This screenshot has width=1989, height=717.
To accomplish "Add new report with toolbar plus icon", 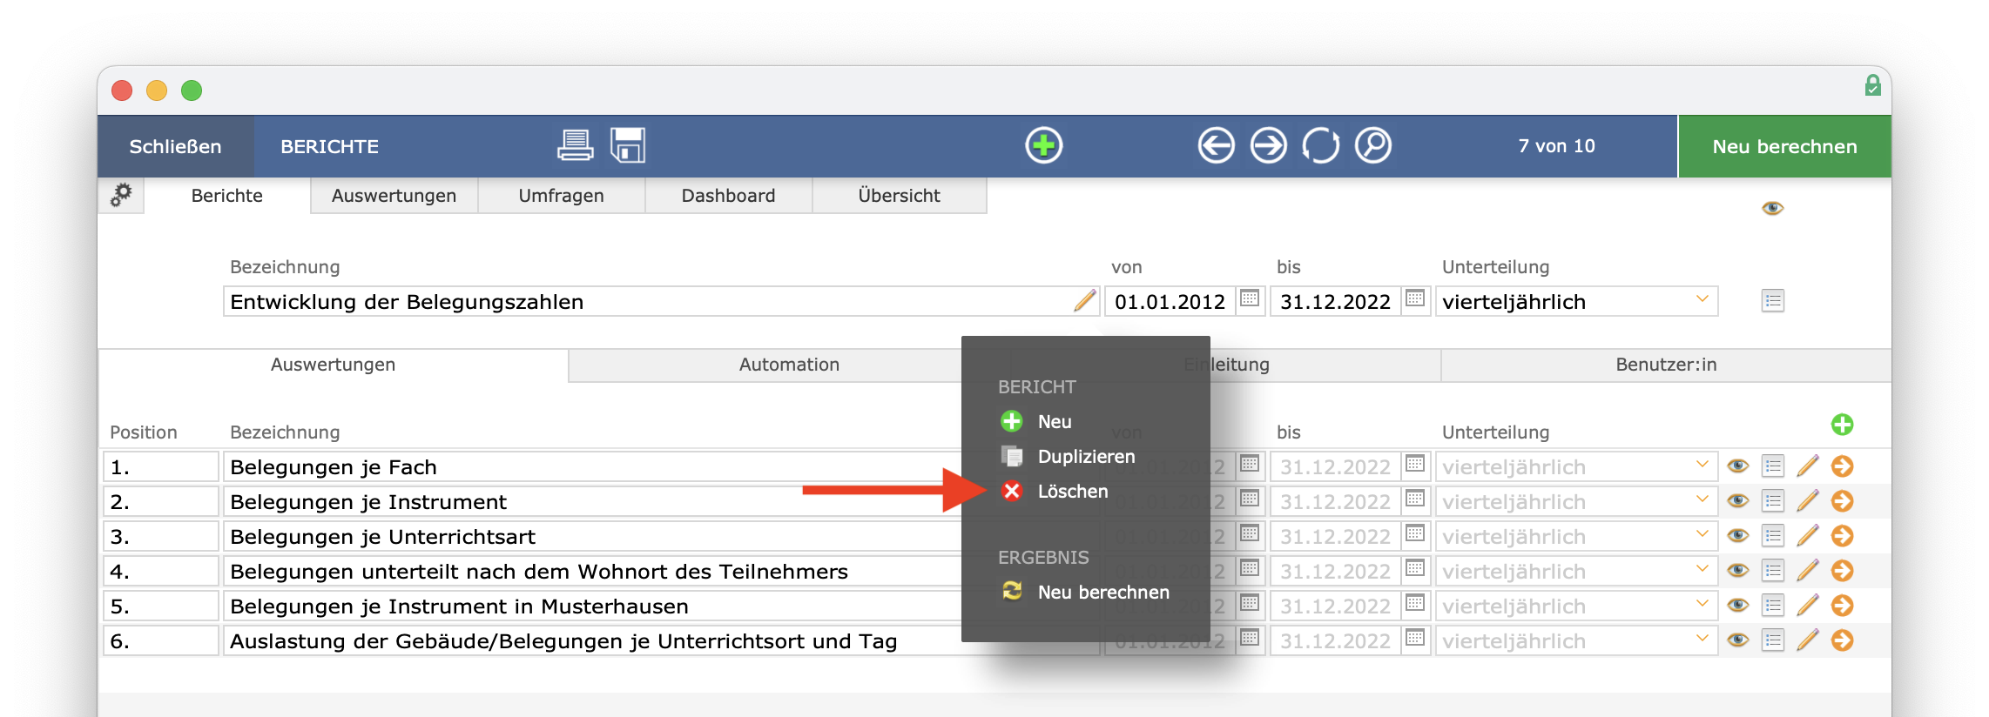I will point(1043,145).
